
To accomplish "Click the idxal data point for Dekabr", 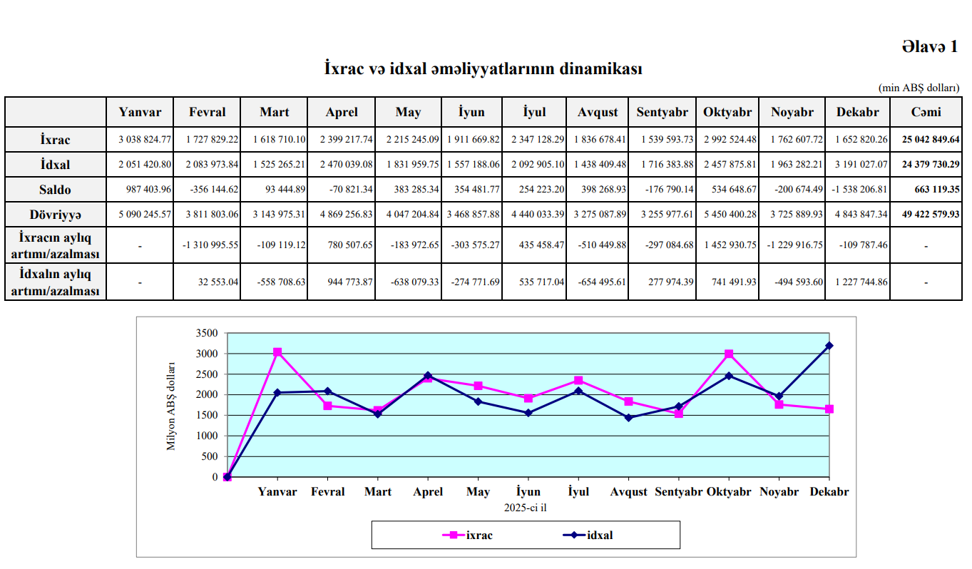I will coord(829,346).
